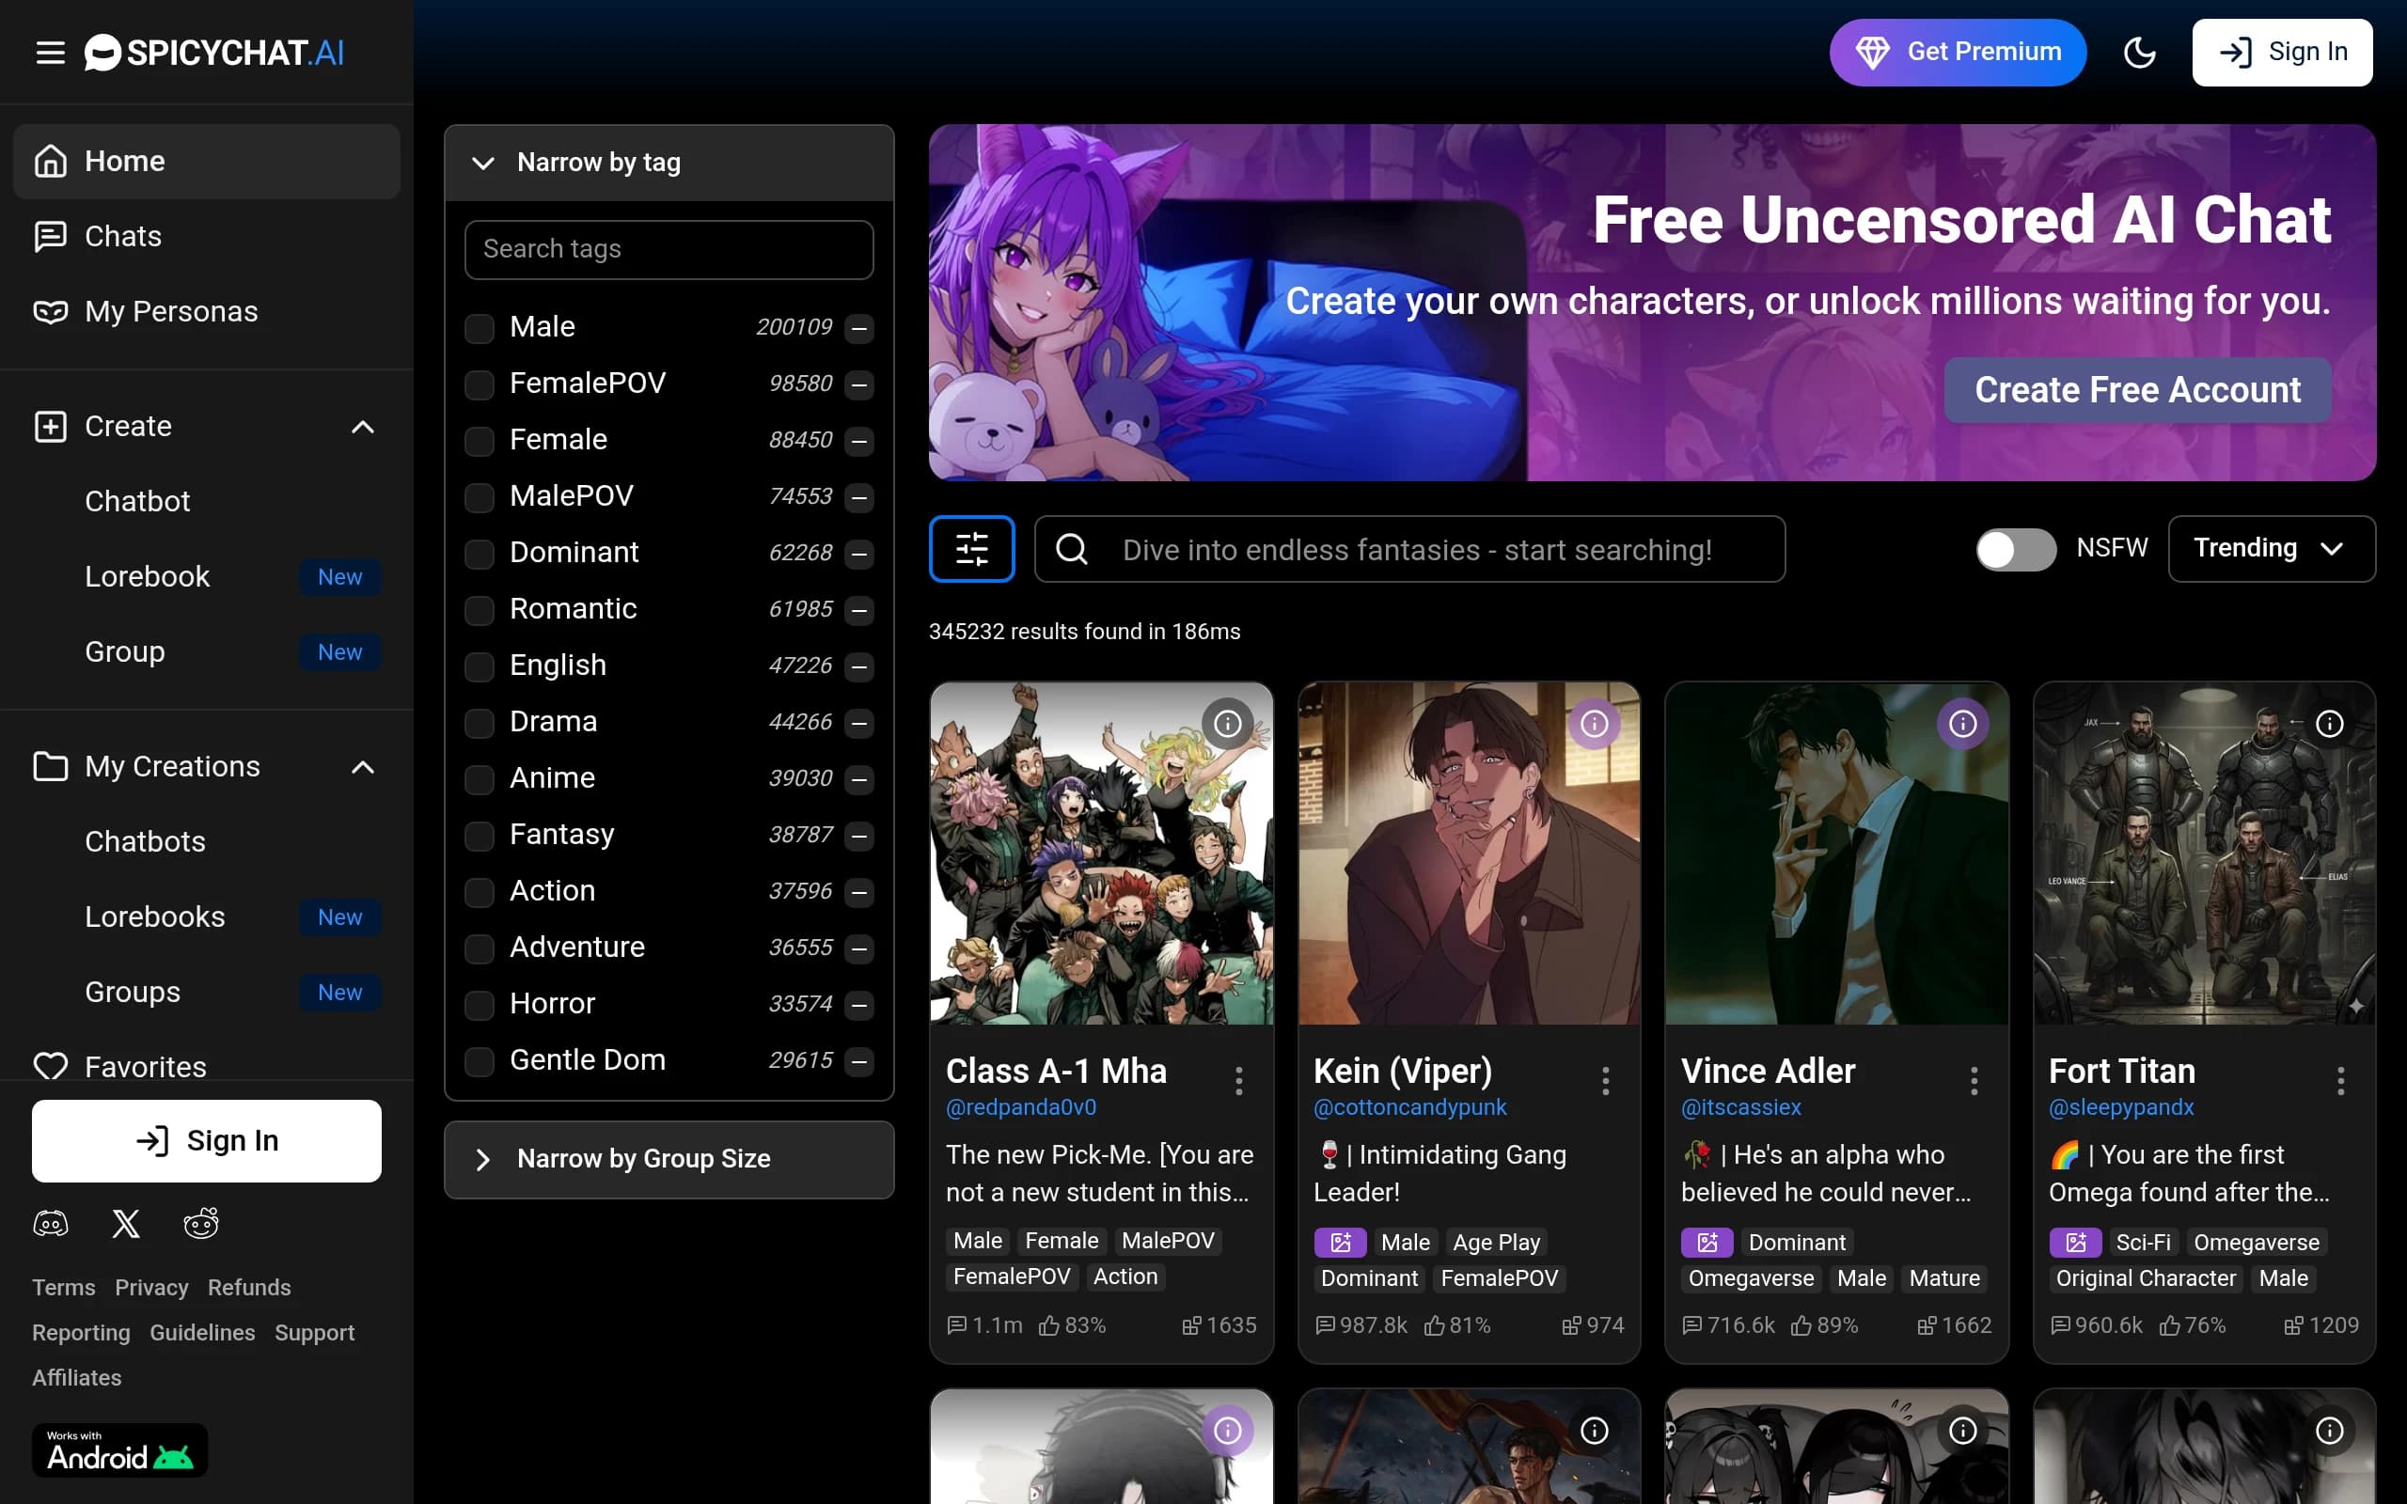Show info for Vince Adler card
Viewport: 2407px width, 1504px height.
coord(1962,723)
